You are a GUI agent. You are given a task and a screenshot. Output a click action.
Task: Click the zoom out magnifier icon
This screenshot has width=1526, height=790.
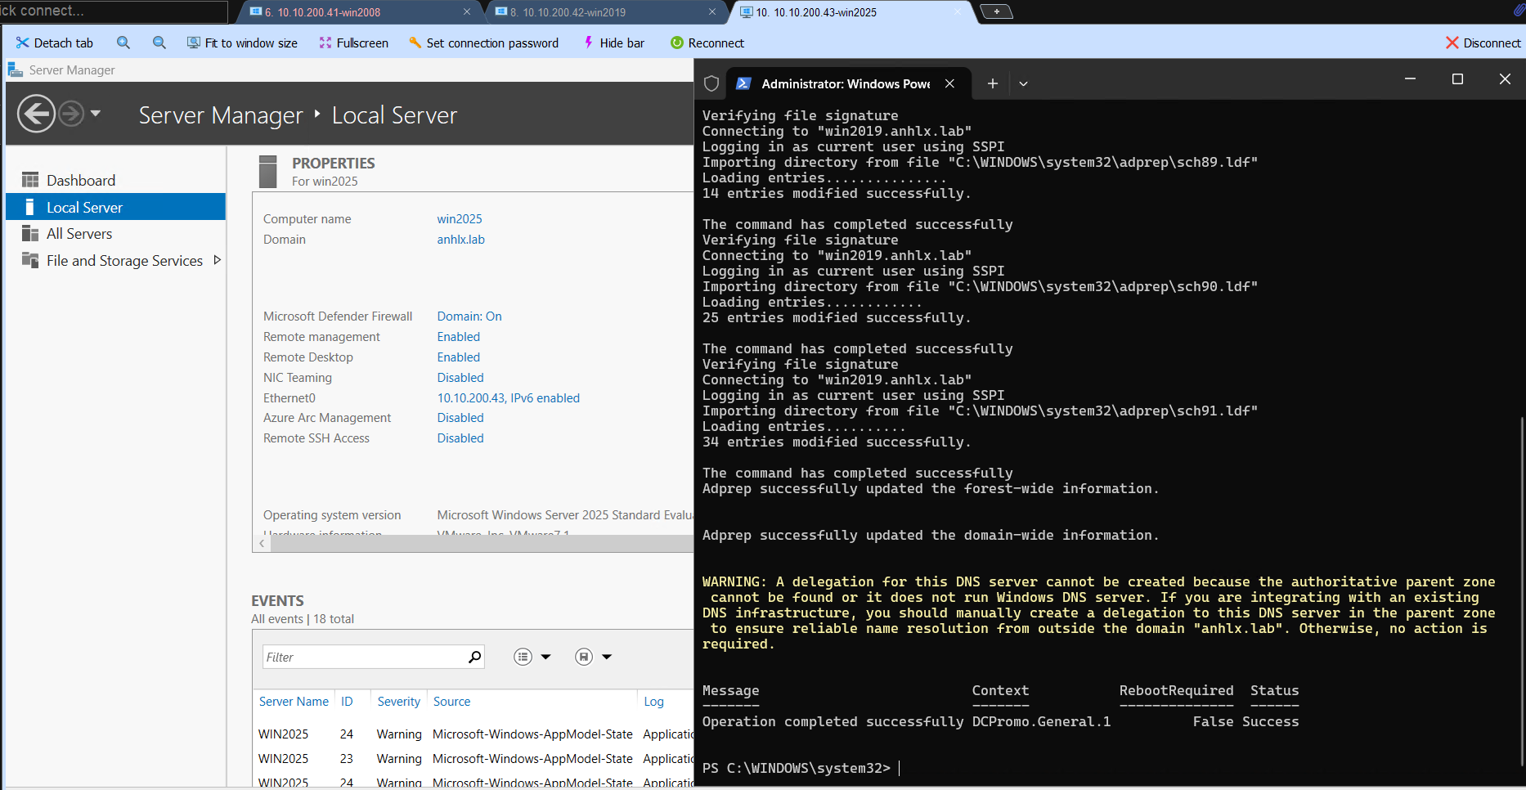coord(159,43)
